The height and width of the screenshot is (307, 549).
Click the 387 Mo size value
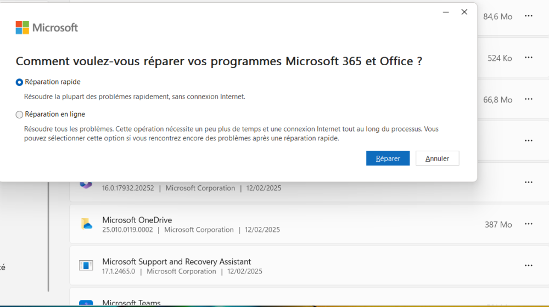click(x=498, y=224)
